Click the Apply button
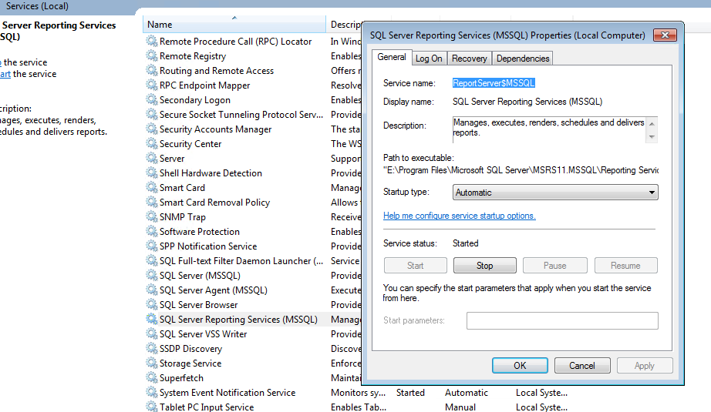The image size is (711, 412). 645,365
